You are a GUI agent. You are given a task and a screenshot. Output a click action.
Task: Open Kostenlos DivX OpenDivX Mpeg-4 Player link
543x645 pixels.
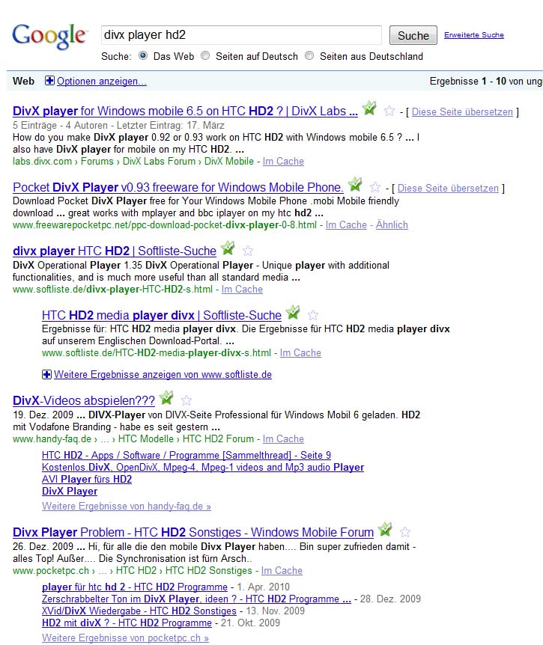click(203, 468)
